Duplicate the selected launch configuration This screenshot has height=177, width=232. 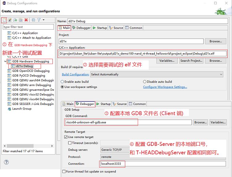coord(20,20)
